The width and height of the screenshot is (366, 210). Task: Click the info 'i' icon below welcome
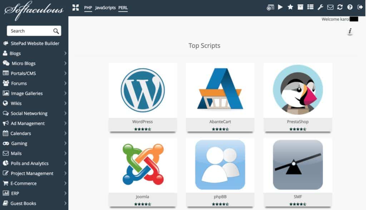click(350, 32)
